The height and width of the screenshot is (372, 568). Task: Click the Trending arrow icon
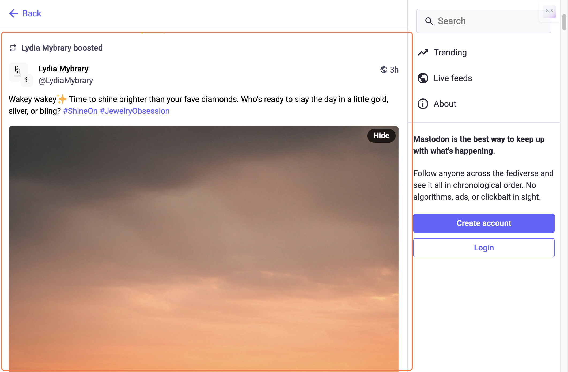[x=423, y=52]
